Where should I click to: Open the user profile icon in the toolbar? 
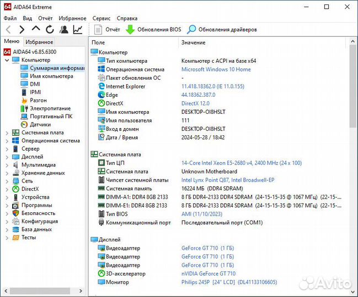(63, 30)
